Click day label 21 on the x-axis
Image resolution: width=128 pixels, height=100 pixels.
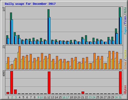pos(82,97)
